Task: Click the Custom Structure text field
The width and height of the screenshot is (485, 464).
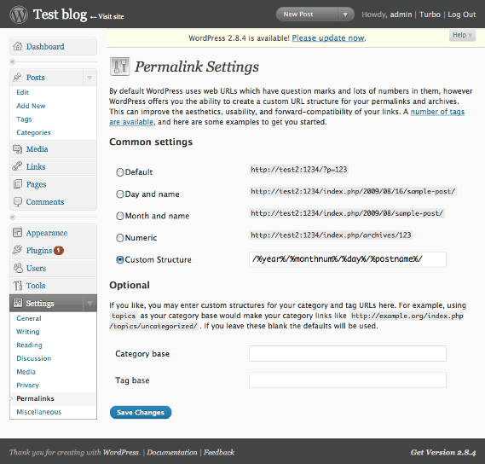Action: 348,259
